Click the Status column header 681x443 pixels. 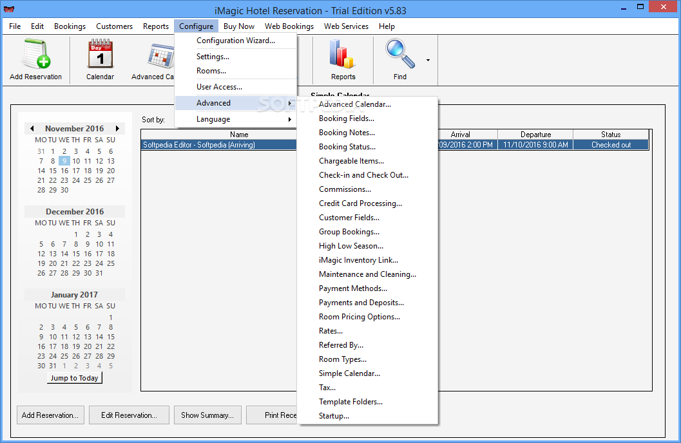point(611,135)
